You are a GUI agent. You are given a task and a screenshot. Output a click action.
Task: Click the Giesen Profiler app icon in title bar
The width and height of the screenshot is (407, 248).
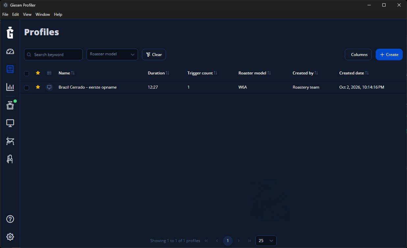pyautogui.click(x=6, y=5)
